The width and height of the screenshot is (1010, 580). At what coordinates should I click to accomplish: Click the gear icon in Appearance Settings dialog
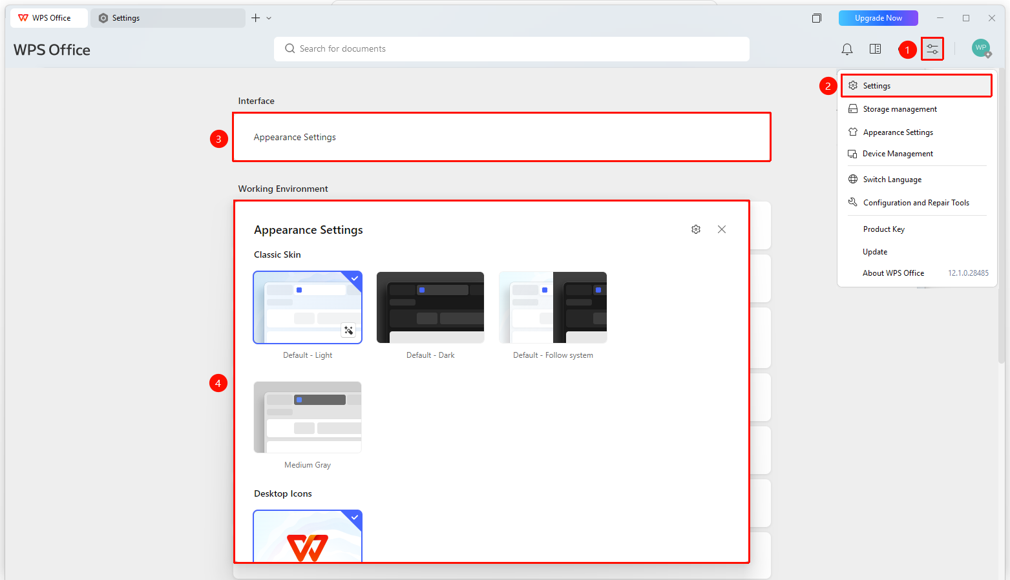(696, 229)
